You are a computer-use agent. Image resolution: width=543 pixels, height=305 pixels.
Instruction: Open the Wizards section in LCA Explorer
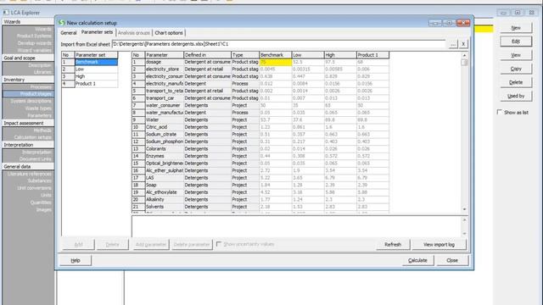[x=28, y=22]
